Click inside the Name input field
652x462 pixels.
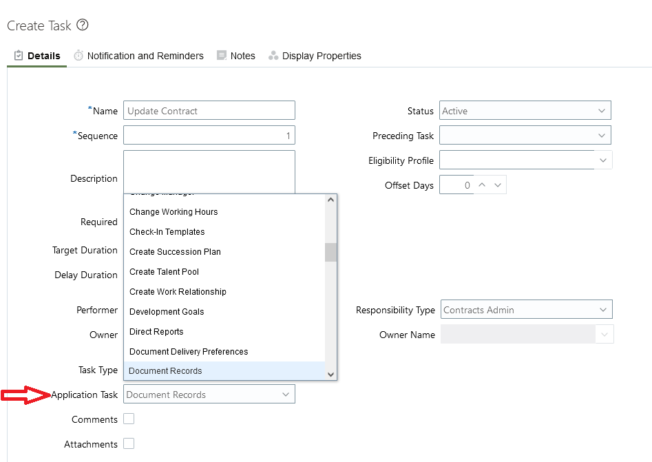point(207,110)
